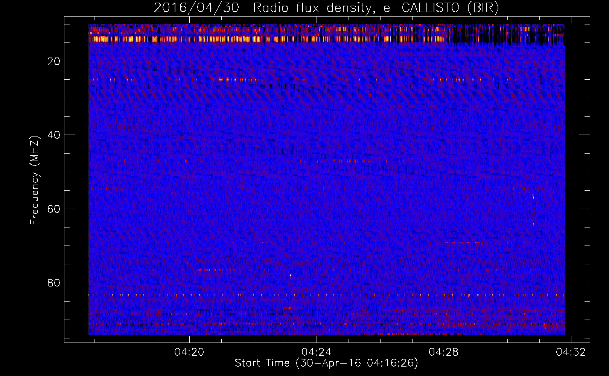Screen dimensions: 609x376
Task: Click the 04:28 time tick label
Action: [443, 352]
